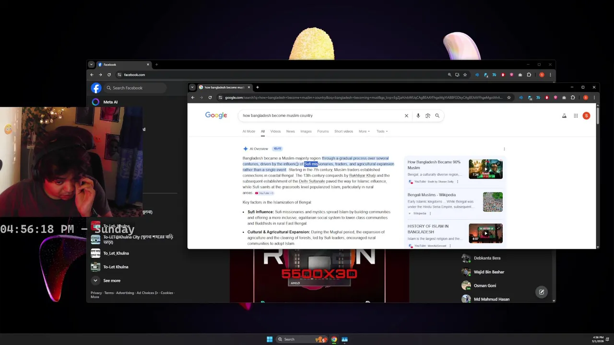Viewport: 614px width, 345px height.
Task: Open Chrome from the taskbar
Action: click(x=334, y=339)
